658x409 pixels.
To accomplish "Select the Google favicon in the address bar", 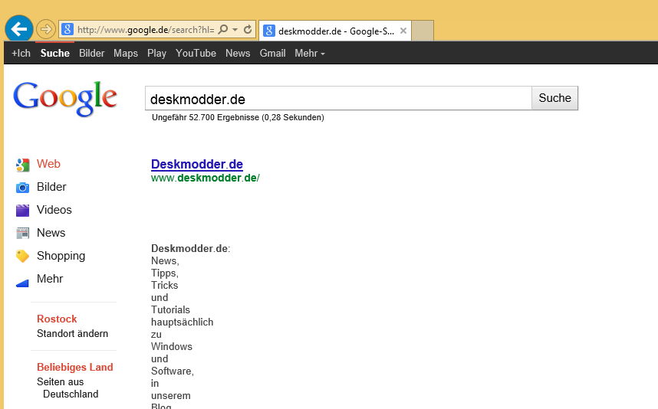I will [67, 29].
